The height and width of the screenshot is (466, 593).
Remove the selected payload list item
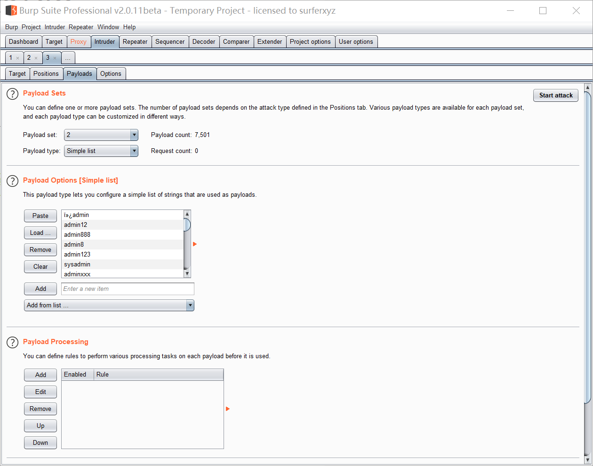click(40, 250)
